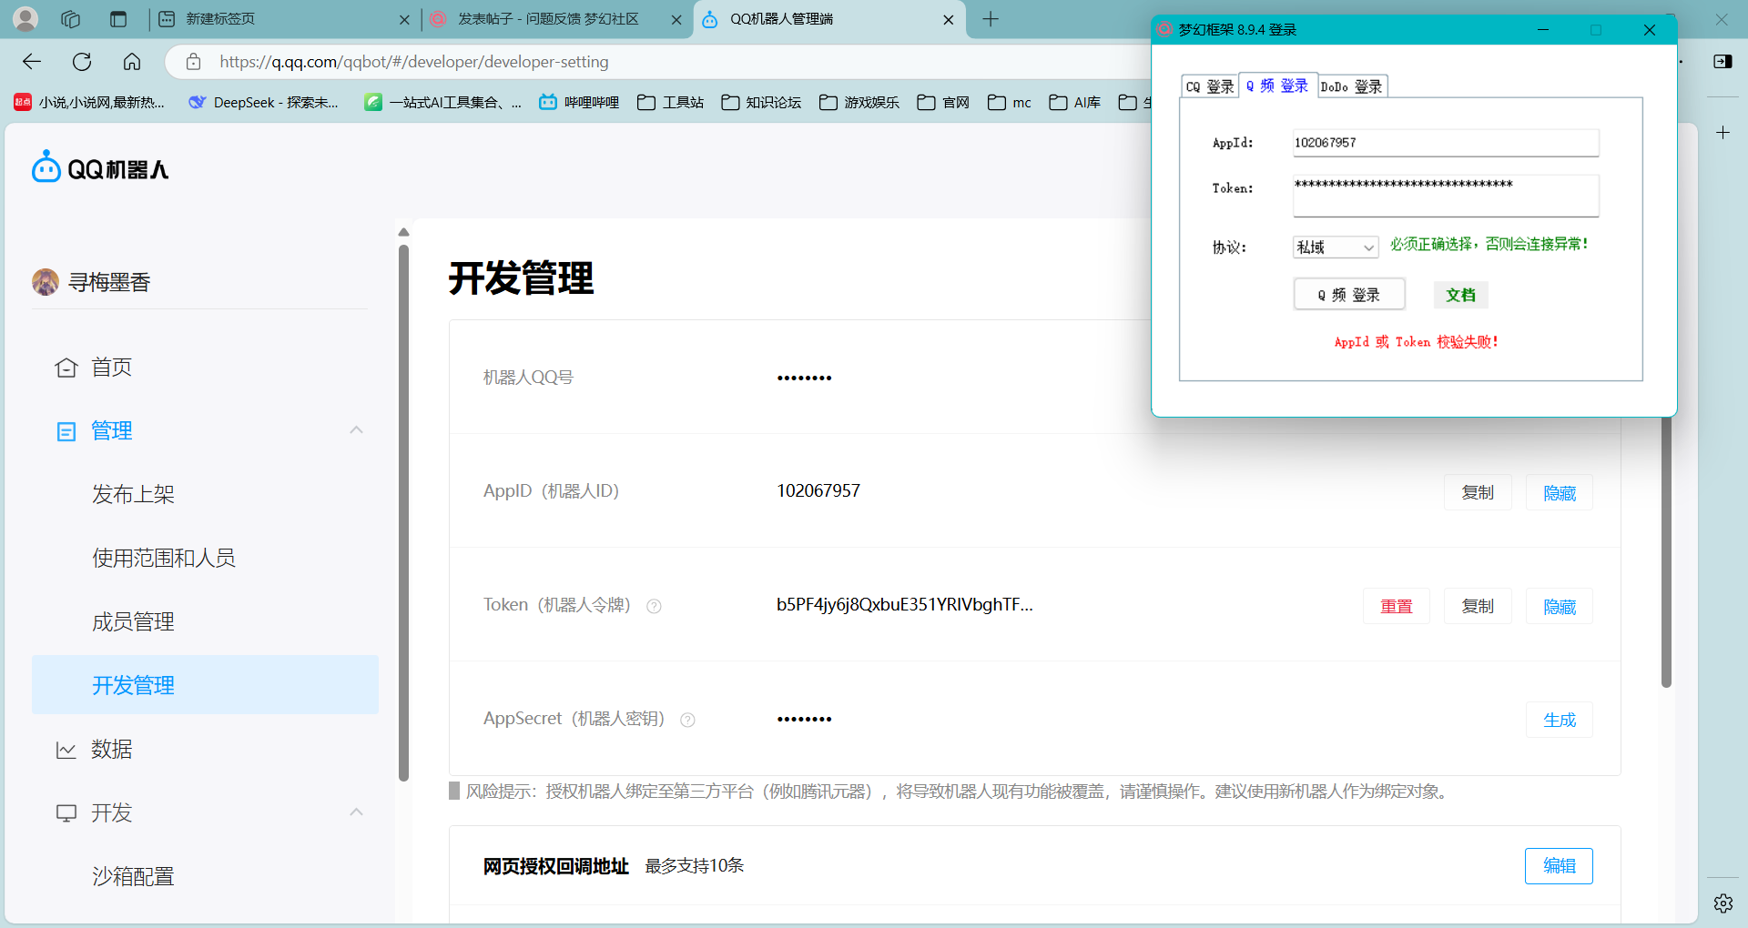1748x928 pixels.
Task: Click the Q 频 登录 button
Action: click(1348, 295)
